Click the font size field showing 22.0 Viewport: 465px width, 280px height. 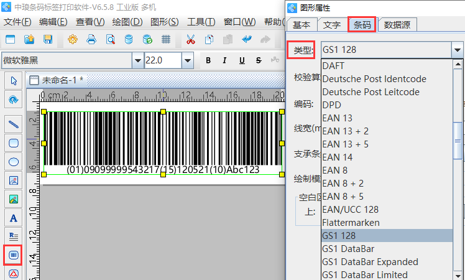point(163,60)
